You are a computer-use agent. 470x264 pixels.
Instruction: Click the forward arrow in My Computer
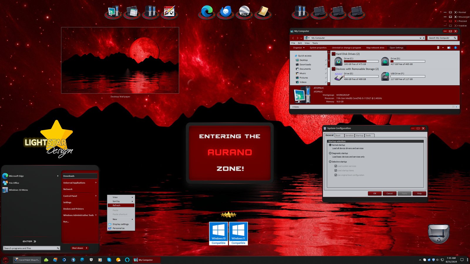click(297, 38)
